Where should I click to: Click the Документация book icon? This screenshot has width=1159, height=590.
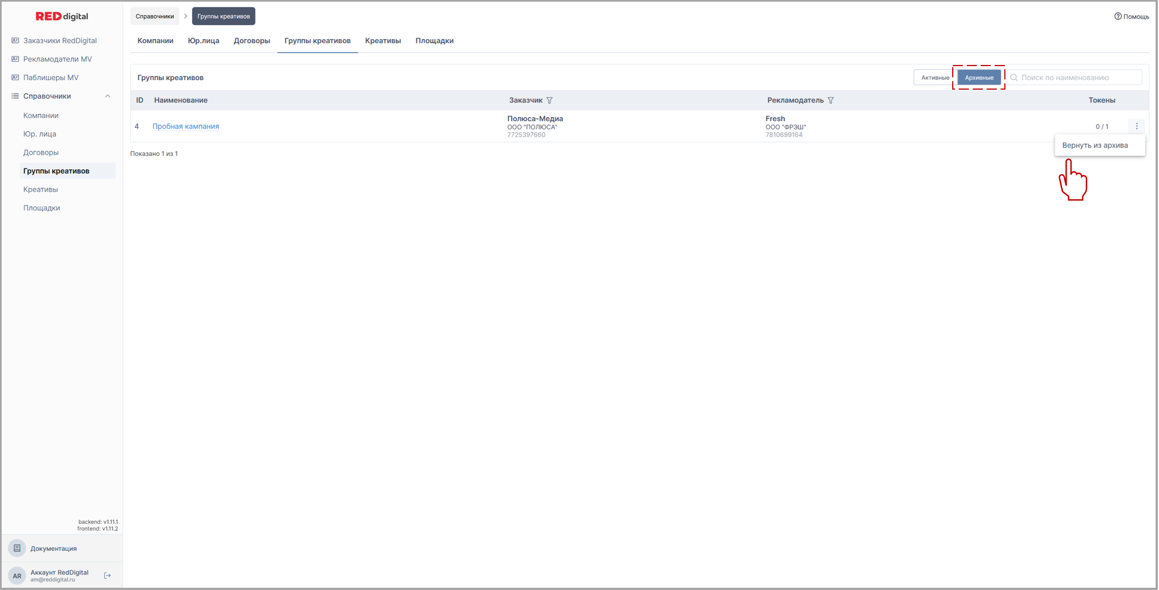click(x=17, y=548)
